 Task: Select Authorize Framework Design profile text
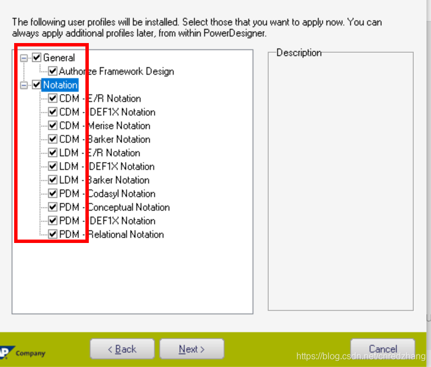[x=117, y=71]
